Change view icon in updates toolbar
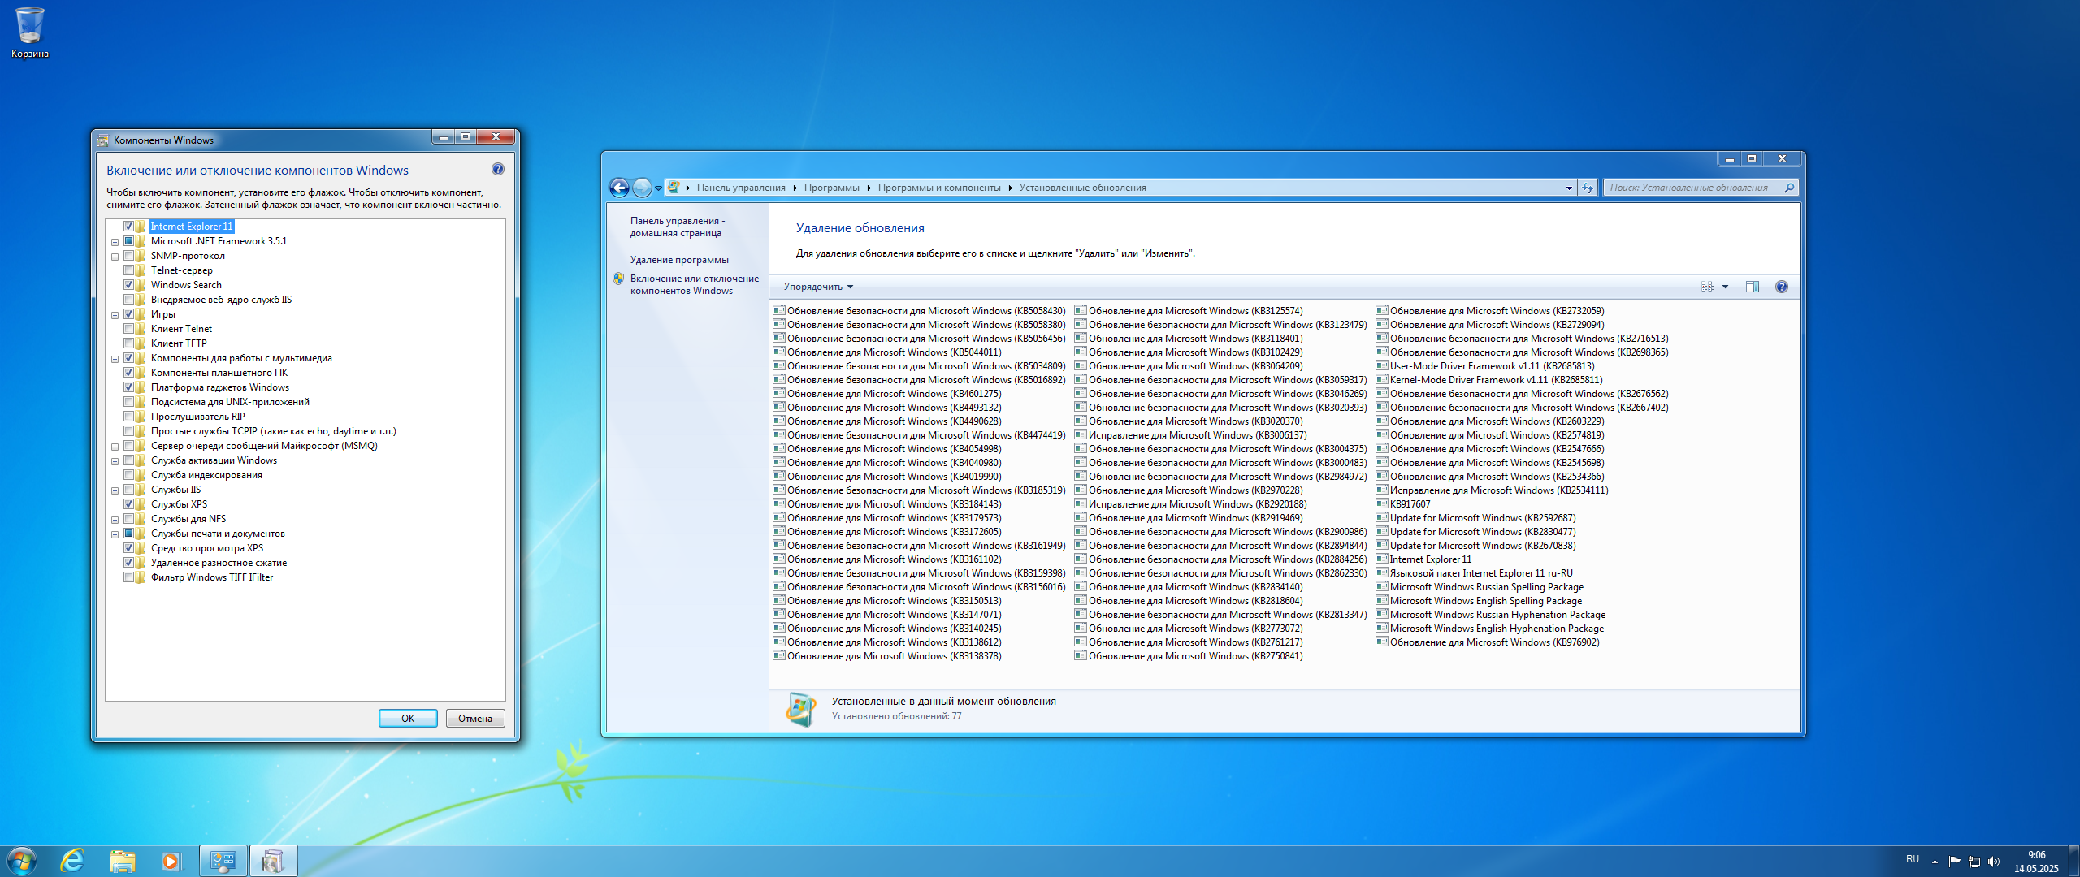Image resolution: width=2080 pixels, height=877 pixels. click(x=1707, y=287)
